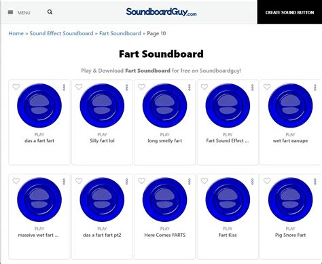Open the 'Fart Kiss' title link
Screen dimensions: 322x264
click(x=228, y=235)
